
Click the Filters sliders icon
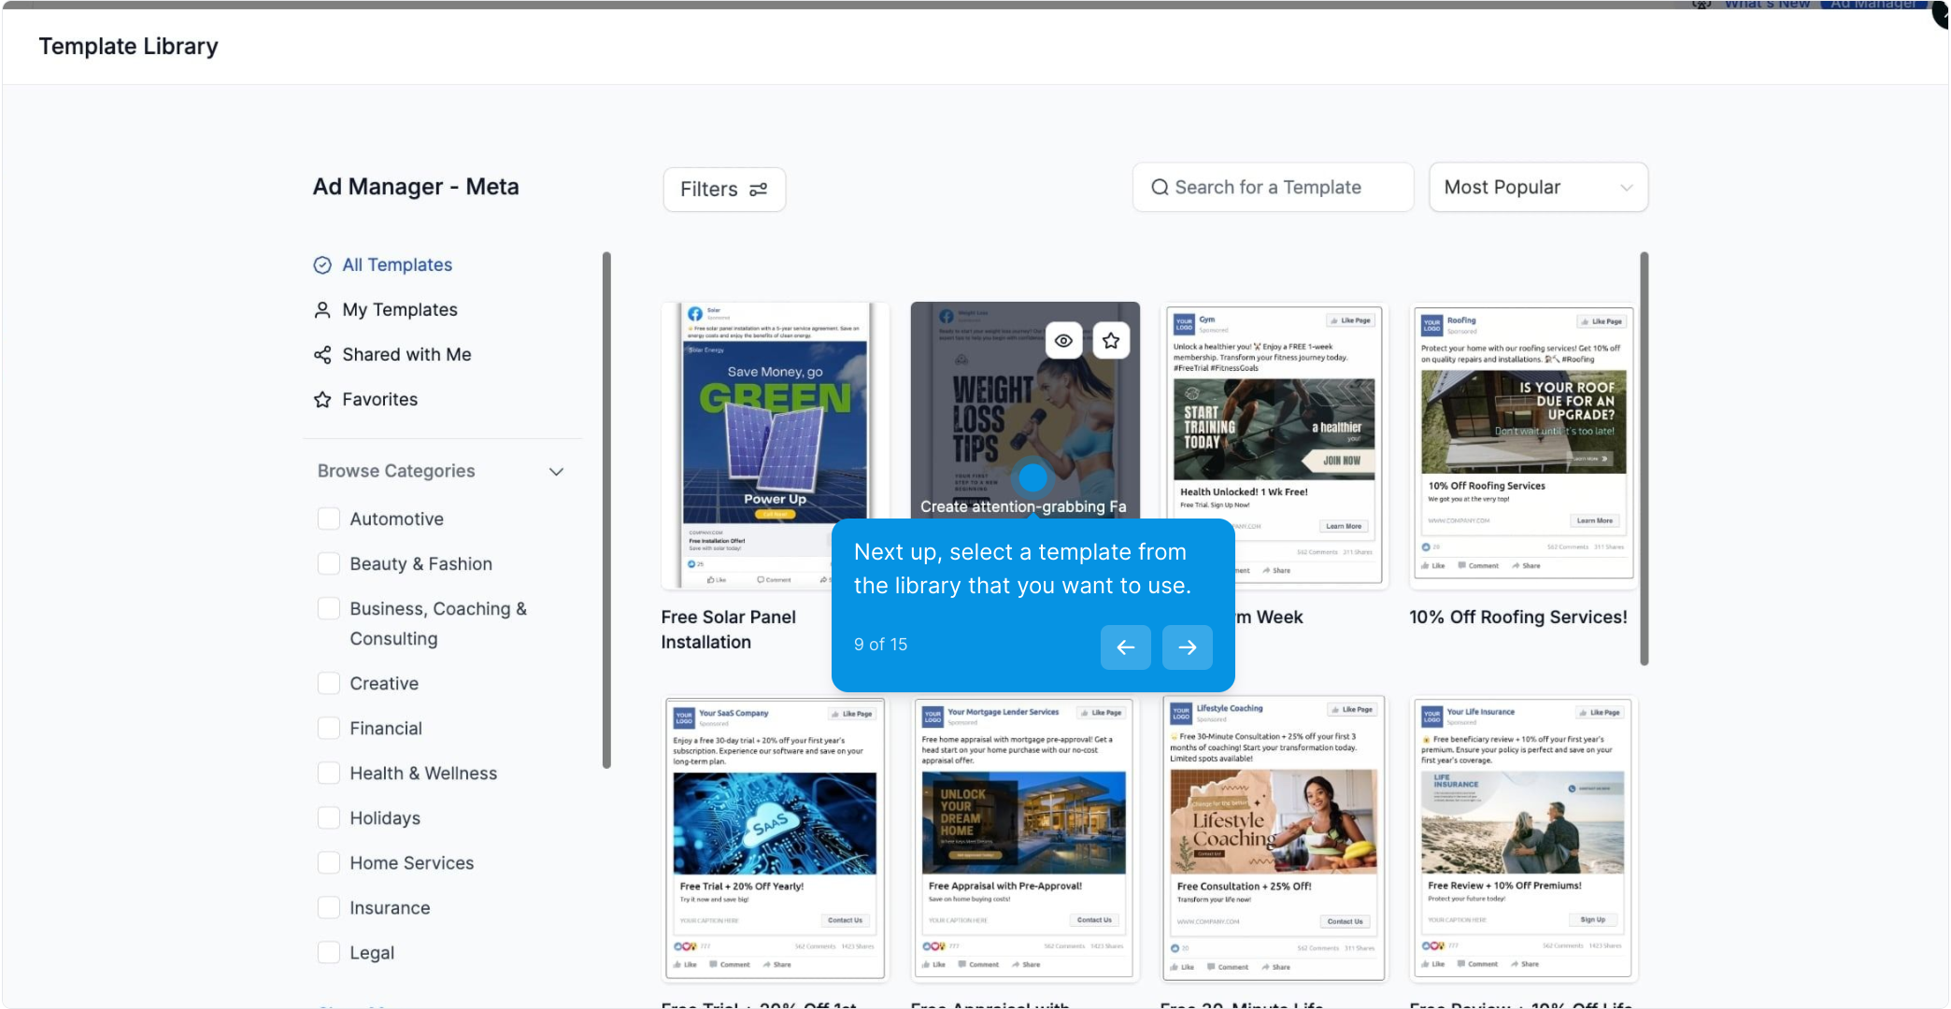coord(758,190)
